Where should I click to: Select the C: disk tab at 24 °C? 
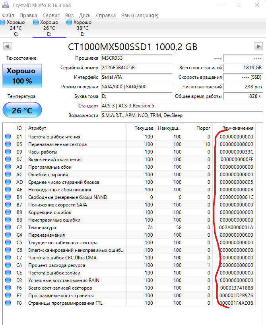coord(16,28)
